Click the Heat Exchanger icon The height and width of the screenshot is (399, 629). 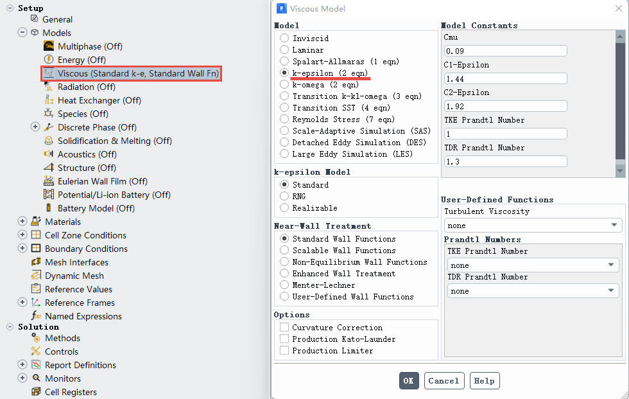[49, 100]
